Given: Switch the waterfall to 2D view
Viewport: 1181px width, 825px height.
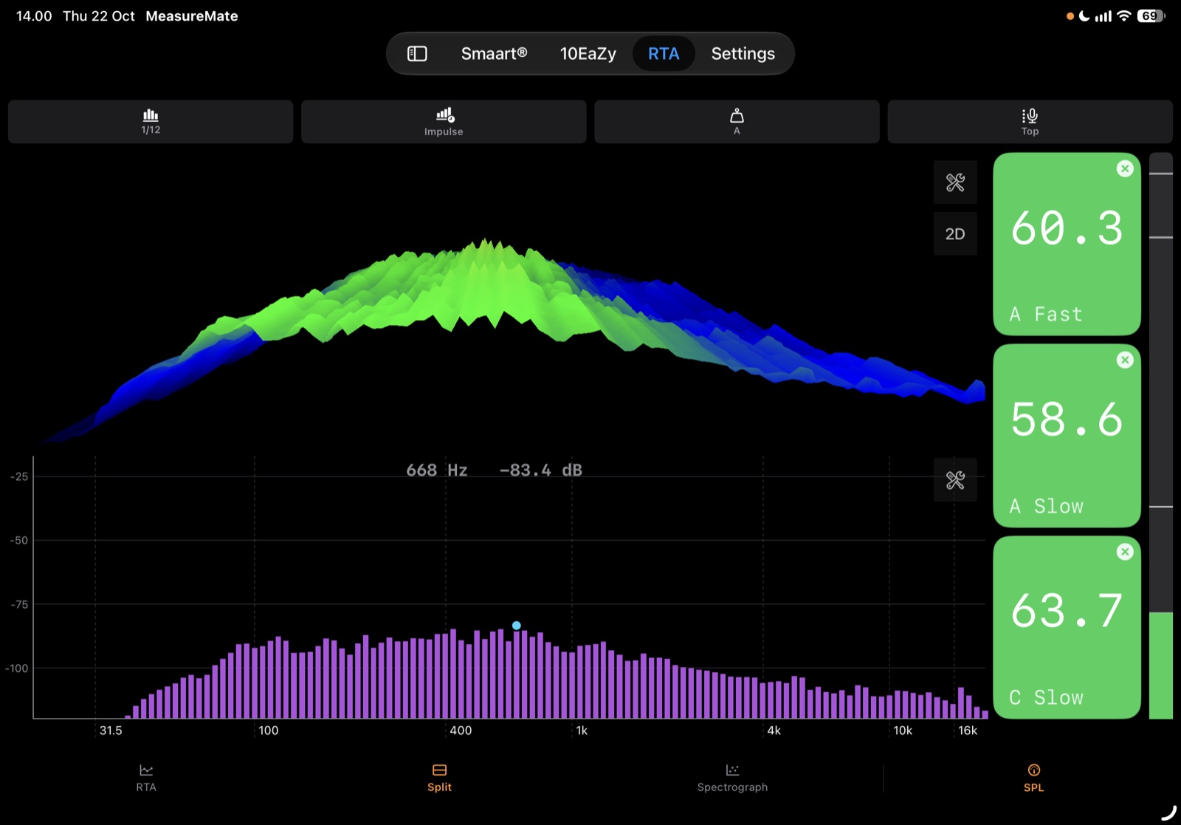Looking at the screenshot, I should [x=955, y=234].
